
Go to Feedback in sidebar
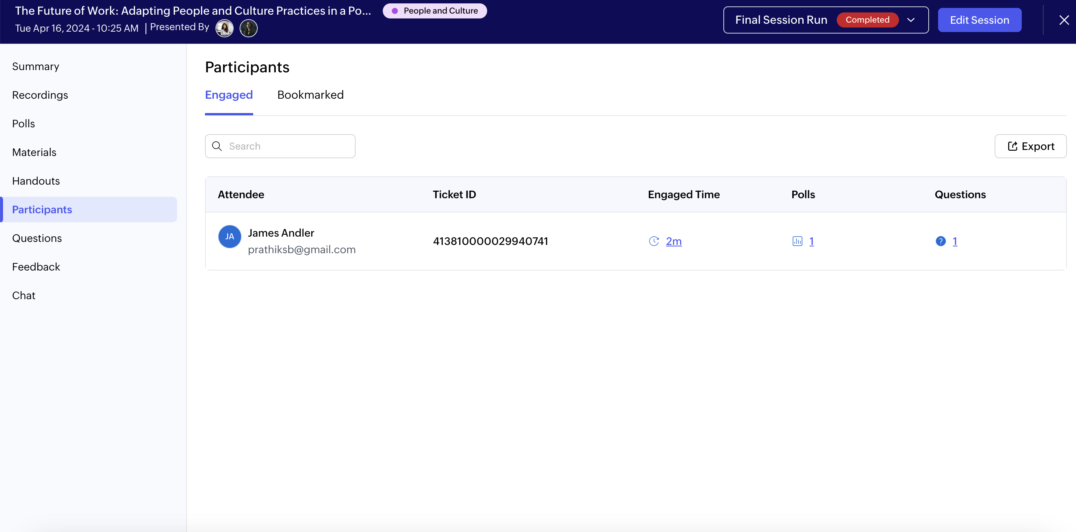click(36, 267)
